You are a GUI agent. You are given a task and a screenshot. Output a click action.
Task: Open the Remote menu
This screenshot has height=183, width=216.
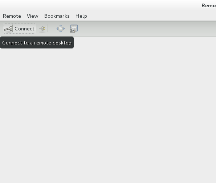pos(12,16)
